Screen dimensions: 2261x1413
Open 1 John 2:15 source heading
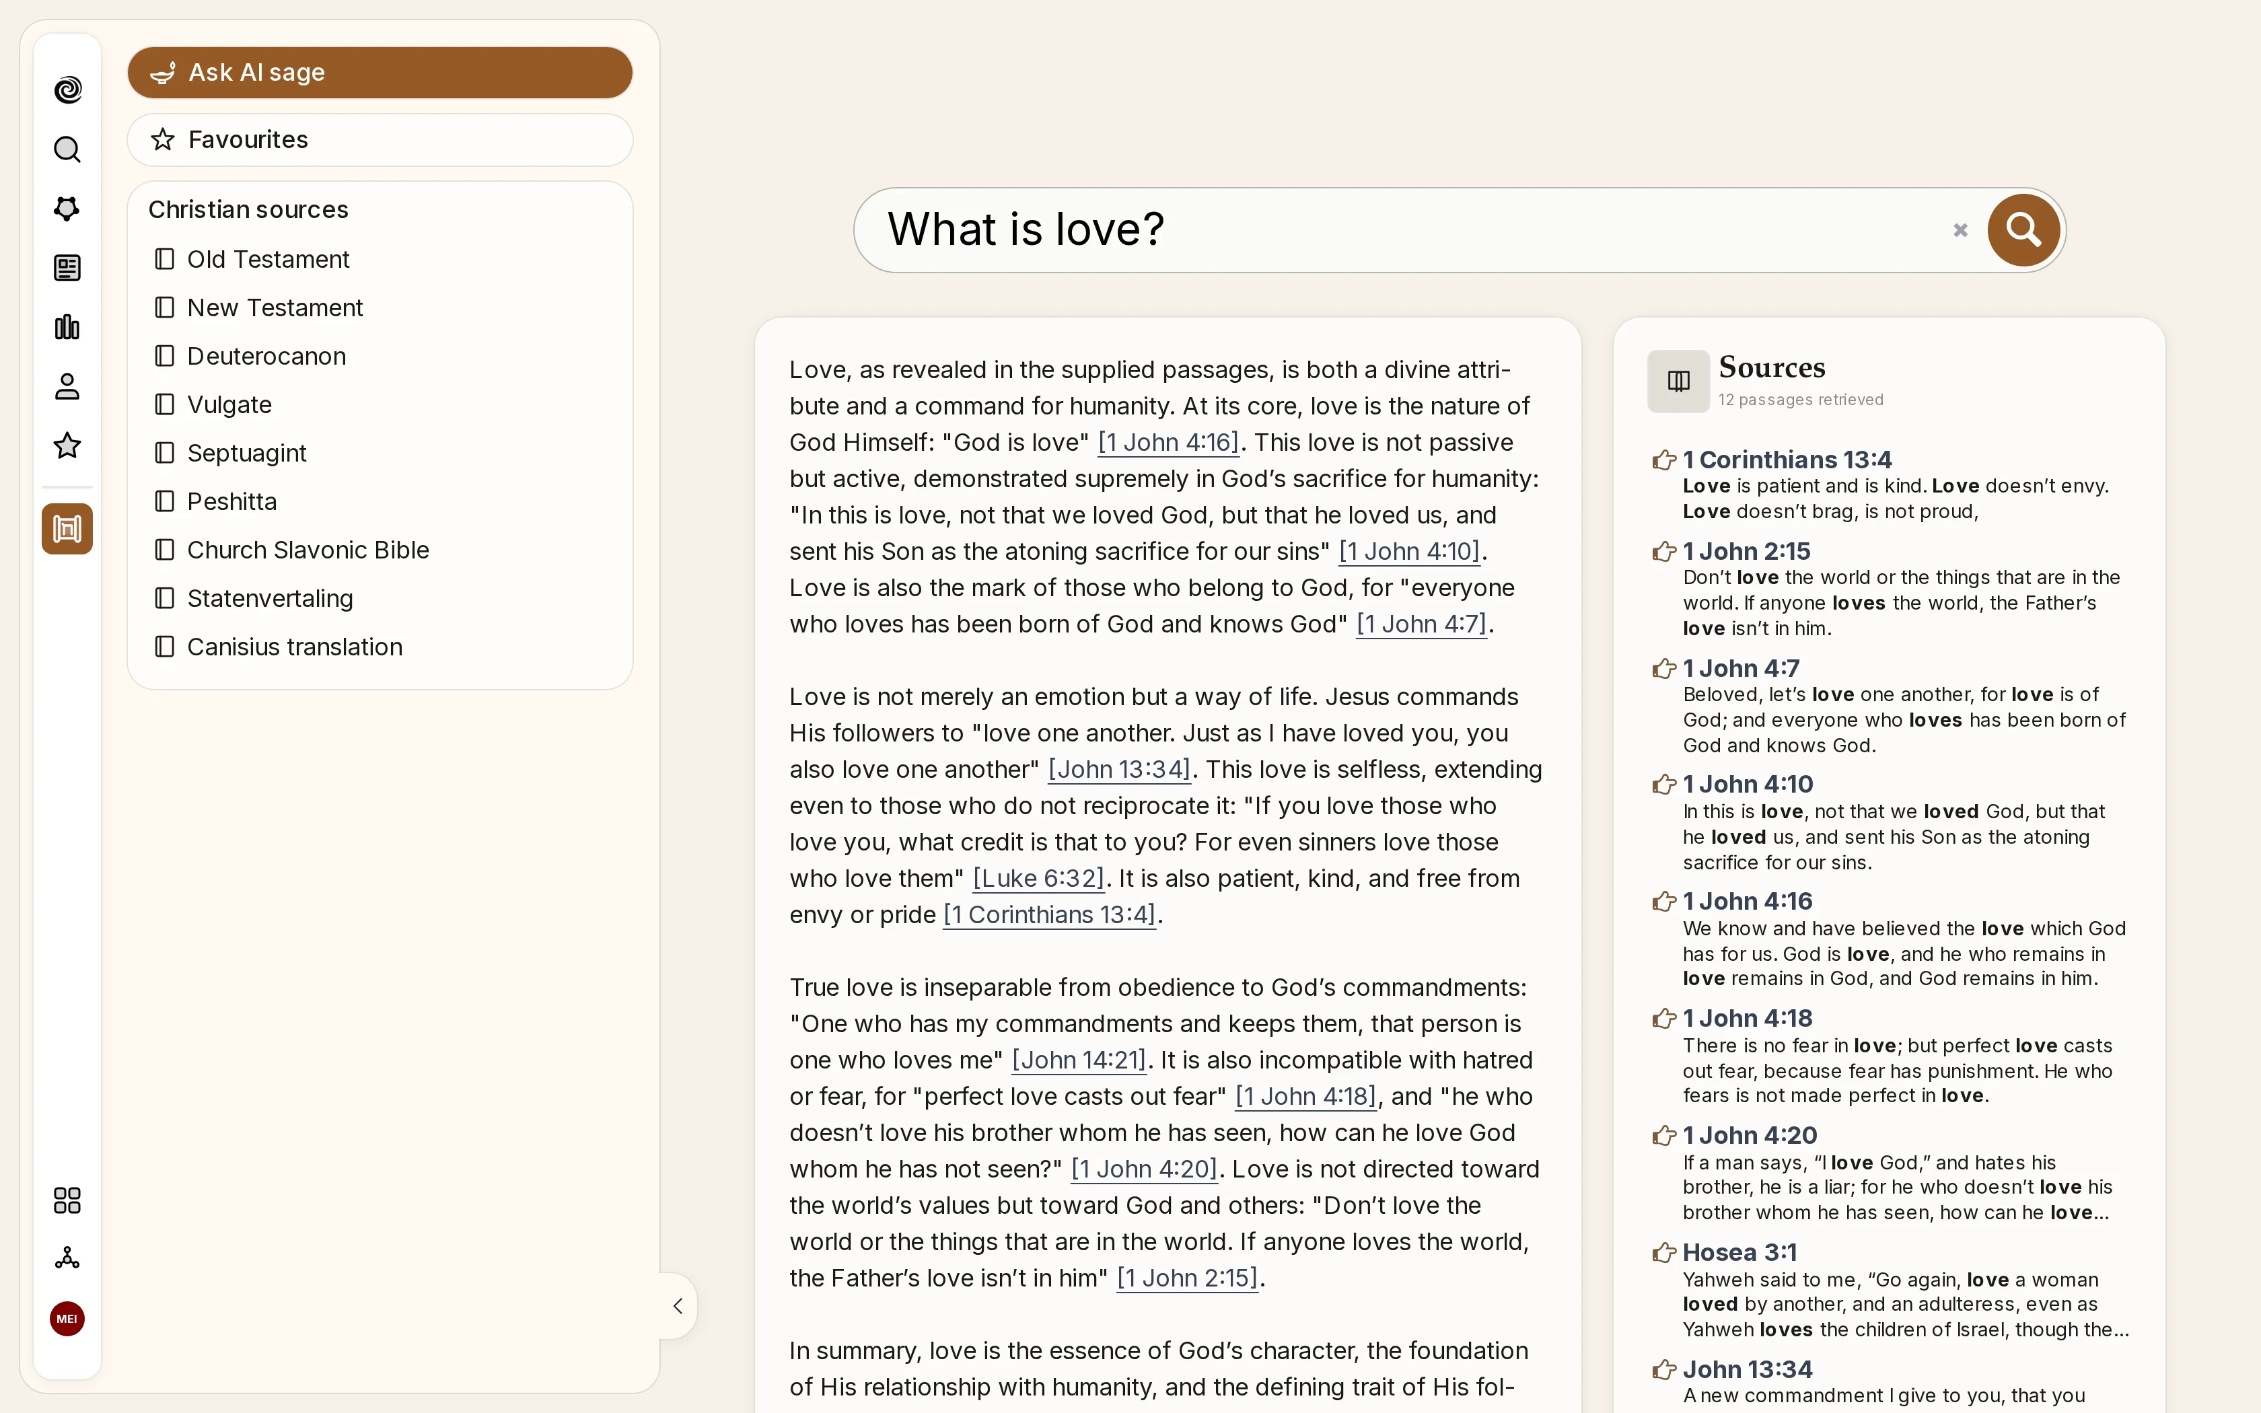pyautogui.click(x=1746, y=551)
